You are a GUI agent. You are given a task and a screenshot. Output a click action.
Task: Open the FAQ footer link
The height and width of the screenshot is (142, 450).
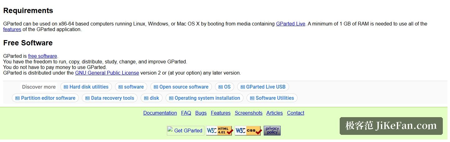tap(186, 113)
